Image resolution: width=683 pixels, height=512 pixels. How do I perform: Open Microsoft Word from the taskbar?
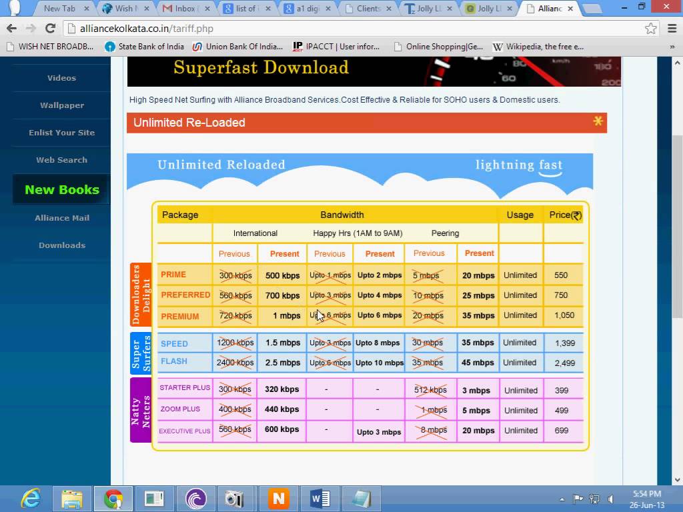[319, 499]
